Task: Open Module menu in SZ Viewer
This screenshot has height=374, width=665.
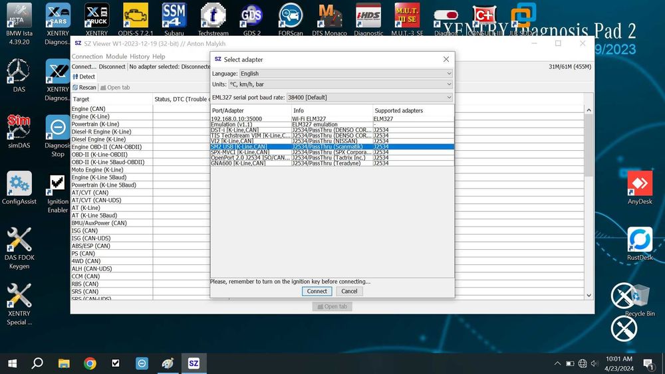Action: tap(116, 56)
